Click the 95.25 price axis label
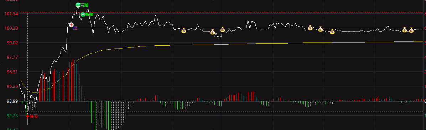426x130 pixels. (x=12, y=86)
